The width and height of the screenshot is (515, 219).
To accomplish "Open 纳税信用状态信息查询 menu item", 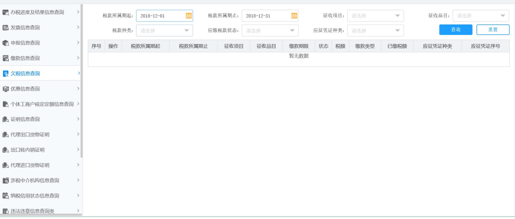I will pyautogui.click(x=35, y=196).
